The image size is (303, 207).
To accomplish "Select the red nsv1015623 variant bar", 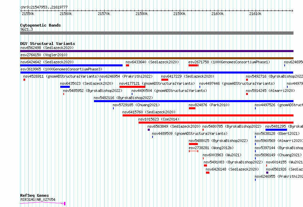I will point(216,123).
